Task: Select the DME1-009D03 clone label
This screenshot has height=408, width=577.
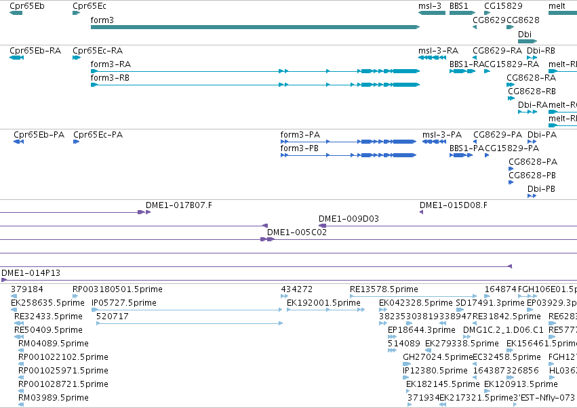Action: pyautogui.click(x=349, y=219)
